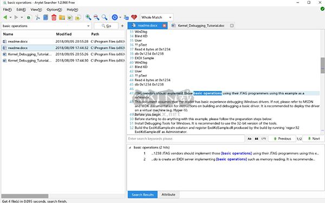The width and height of the screenshot is (325, 203).
Task: Click the gray forward arrow
Action: click(x=16, y=17)
